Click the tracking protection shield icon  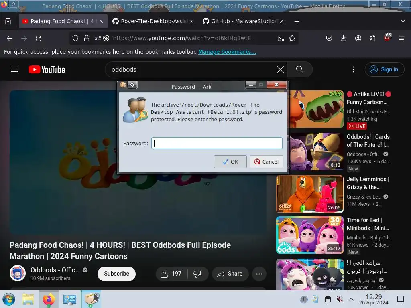[x=75, y=38]
